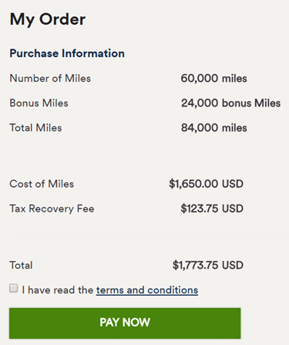This screenshot has width=289, height=345.
Task: Click the My Order heading
Action: click(48, 19)
